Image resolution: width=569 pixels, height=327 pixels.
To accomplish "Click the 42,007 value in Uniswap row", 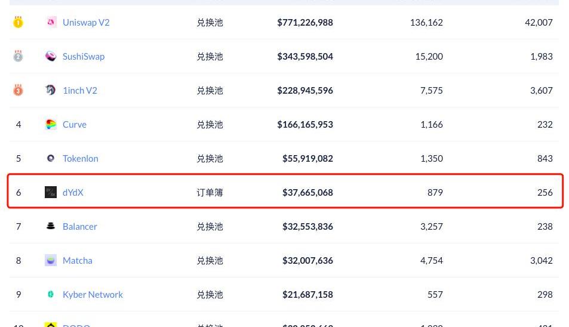I will [x=539, y=23].
